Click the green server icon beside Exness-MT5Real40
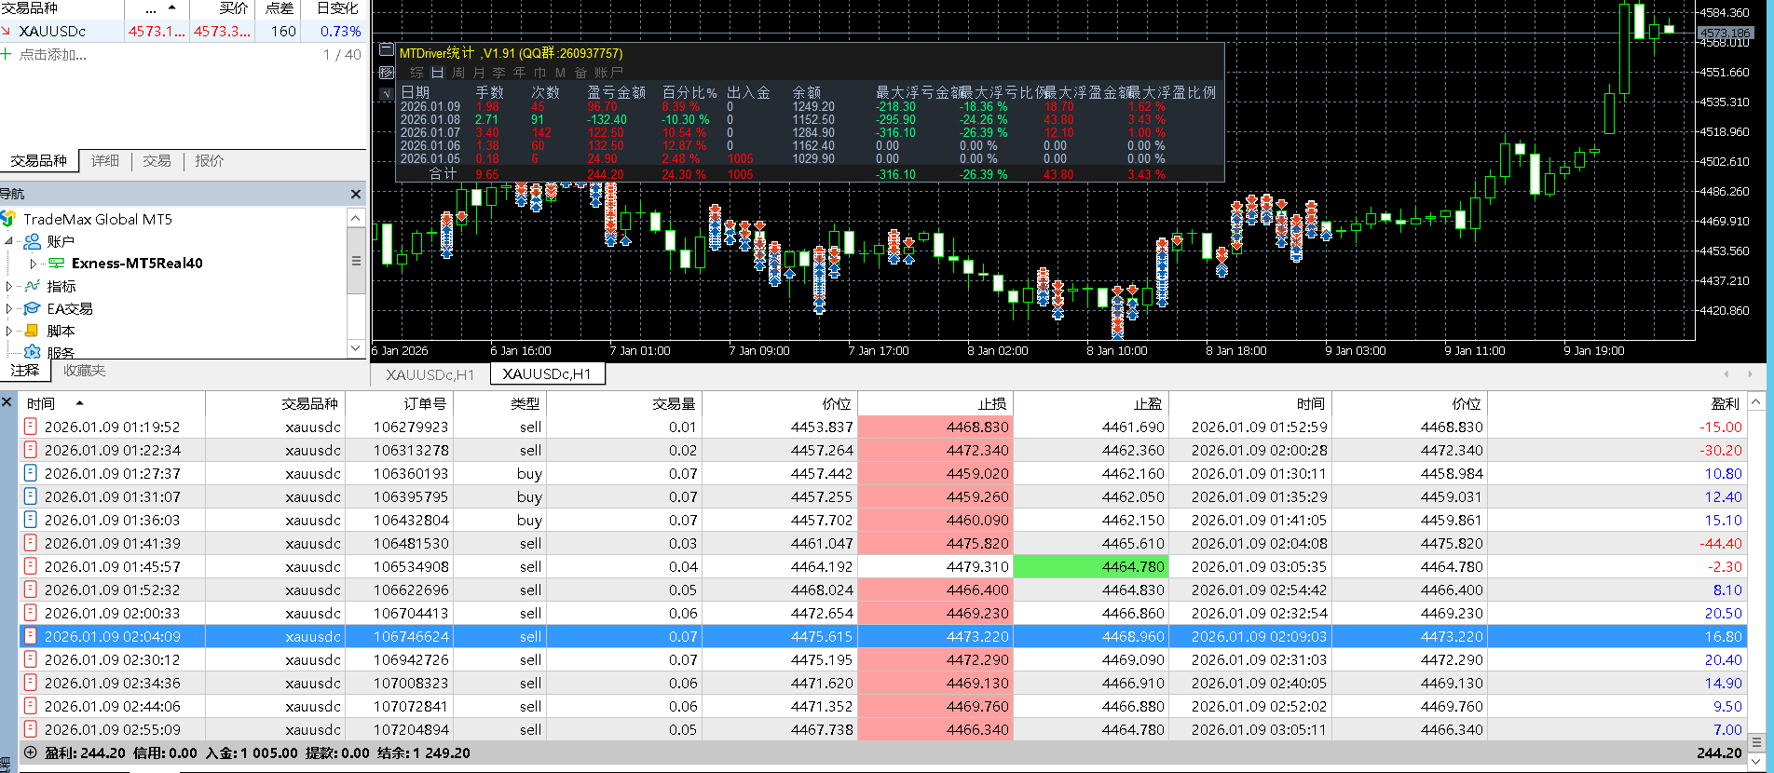Viewport: 1774px width, 773px height. tap(57, 264)
